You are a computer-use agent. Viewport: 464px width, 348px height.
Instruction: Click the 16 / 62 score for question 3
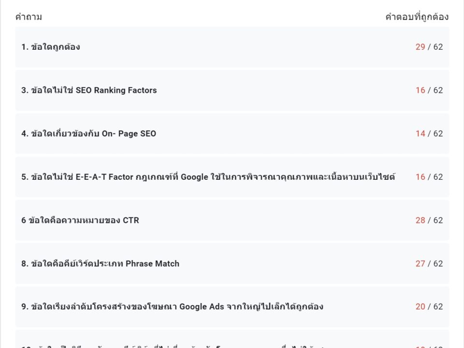pyautogui.click(x=429, y=90)
